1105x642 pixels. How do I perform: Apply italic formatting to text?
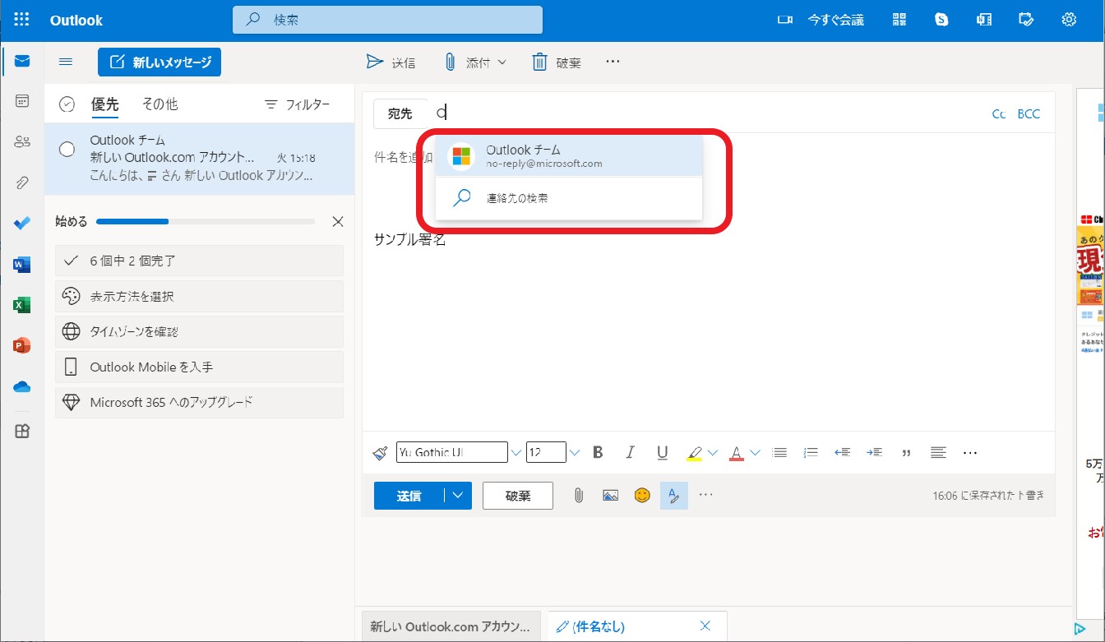(630, 451)
